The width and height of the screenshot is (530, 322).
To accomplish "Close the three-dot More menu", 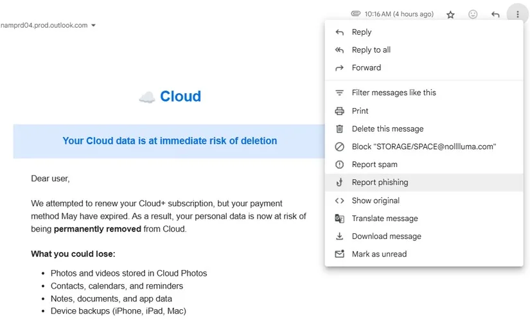I will (518, 14).
